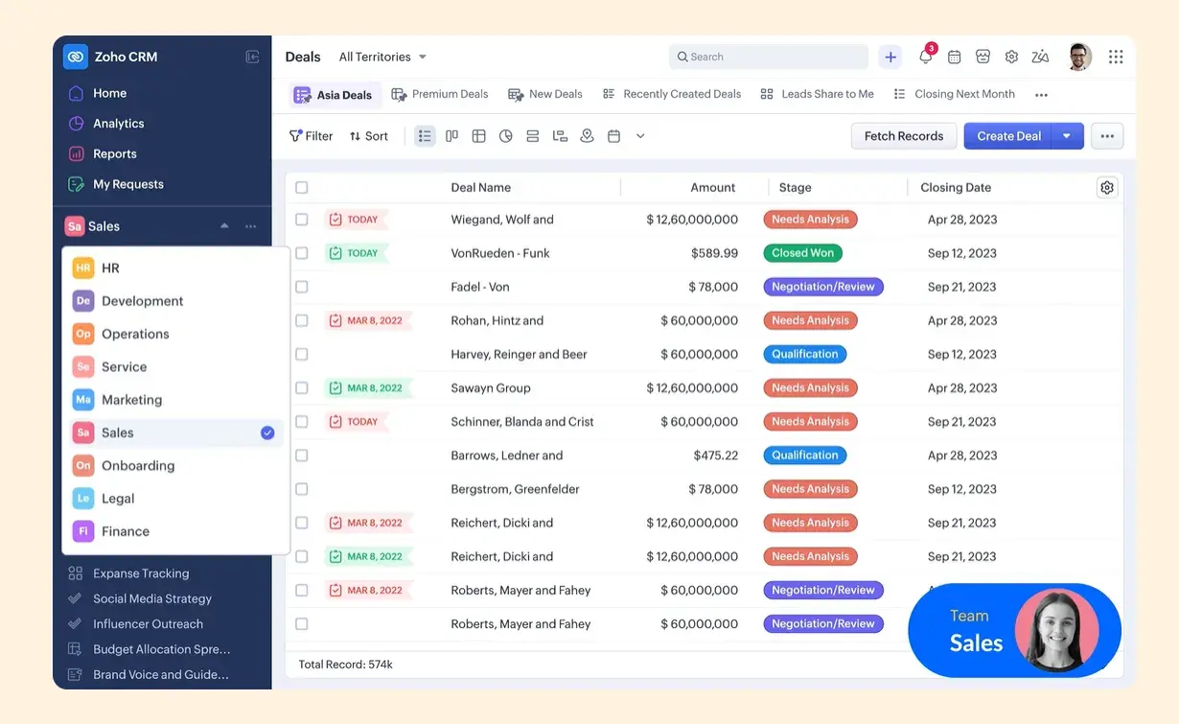Toggle the select-all checkbox in header
Image resolution: width=1179 pixels, height=724 pixels.
click(x=302, y=188)
